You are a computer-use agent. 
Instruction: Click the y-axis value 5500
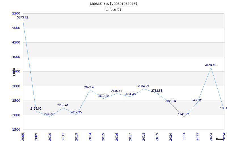(16, 13)
